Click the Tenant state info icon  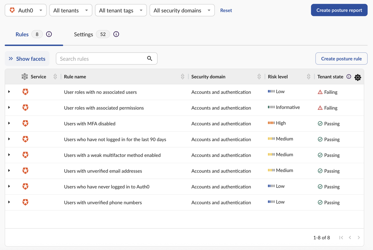[349, 77]
